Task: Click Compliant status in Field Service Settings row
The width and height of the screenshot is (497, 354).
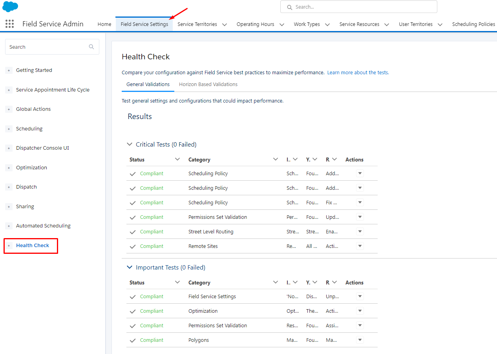Action: (x=152, y=296)
